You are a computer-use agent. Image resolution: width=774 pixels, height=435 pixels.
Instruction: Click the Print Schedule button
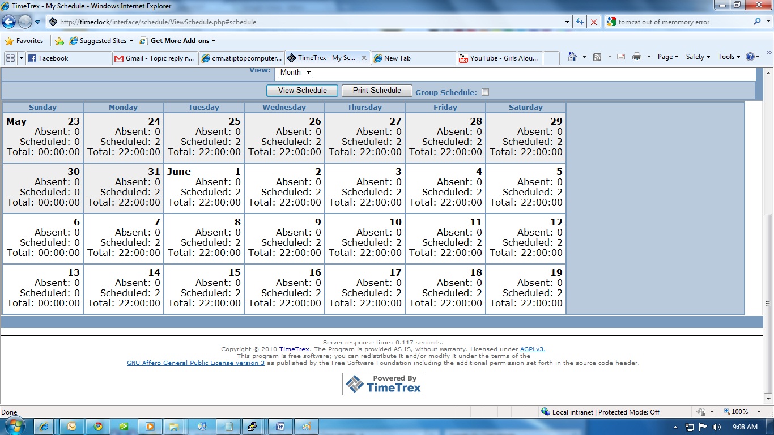point(377,91)
